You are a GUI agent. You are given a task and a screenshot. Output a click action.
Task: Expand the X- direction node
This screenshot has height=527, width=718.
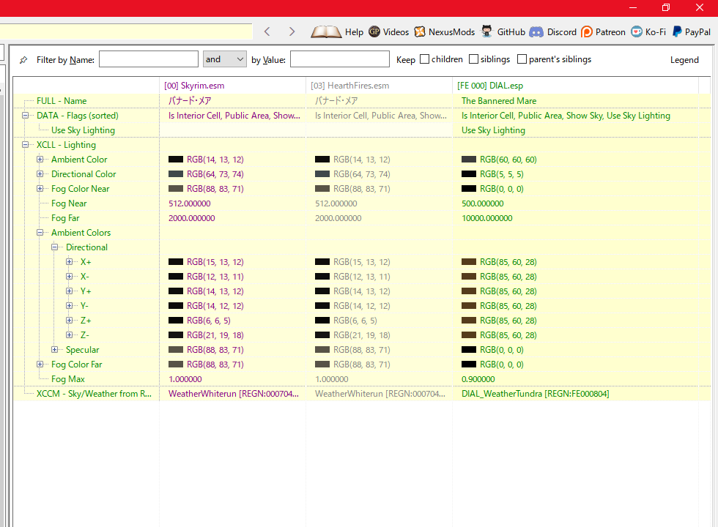(x=69, y=277)
